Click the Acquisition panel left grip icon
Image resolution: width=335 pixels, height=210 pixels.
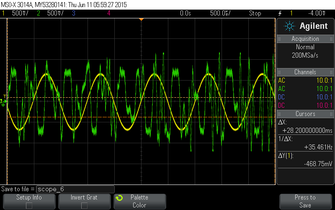coord(279,39)
